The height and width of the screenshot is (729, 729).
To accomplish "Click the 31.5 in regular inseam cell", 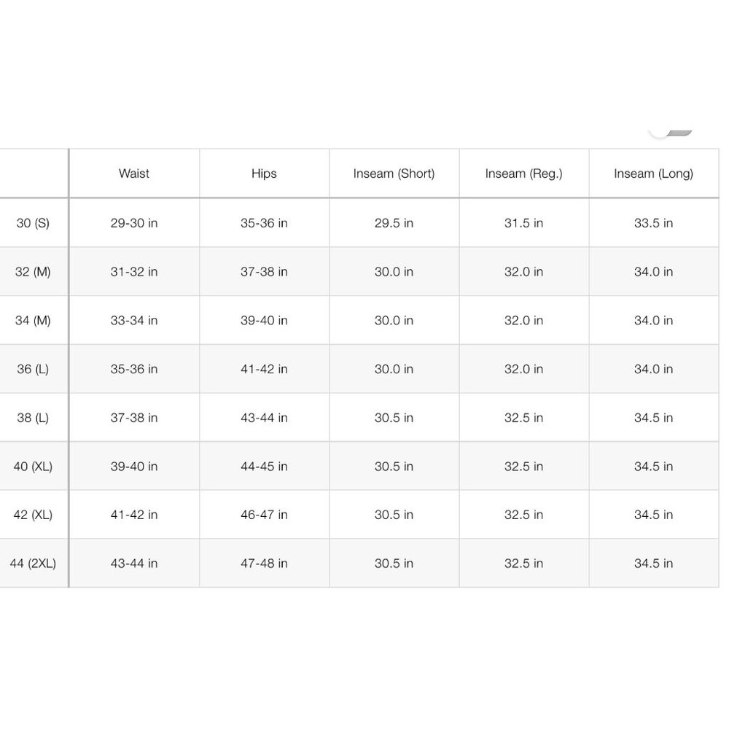I will (x=524, y=223).
